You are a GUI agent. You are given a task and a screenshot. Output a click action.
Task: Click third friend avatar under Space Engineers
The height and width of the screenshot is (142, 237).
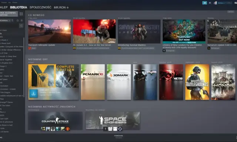pyautogui.click(x=115, y=129)
